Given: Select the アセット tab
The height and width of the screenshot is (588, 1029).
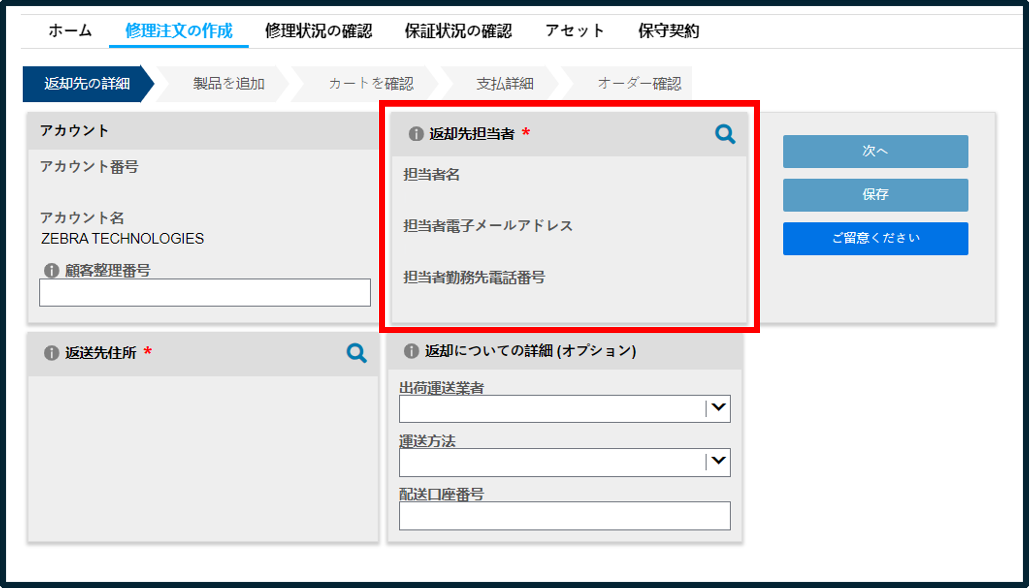Looking at the screenshot, I should coord(575,31).
